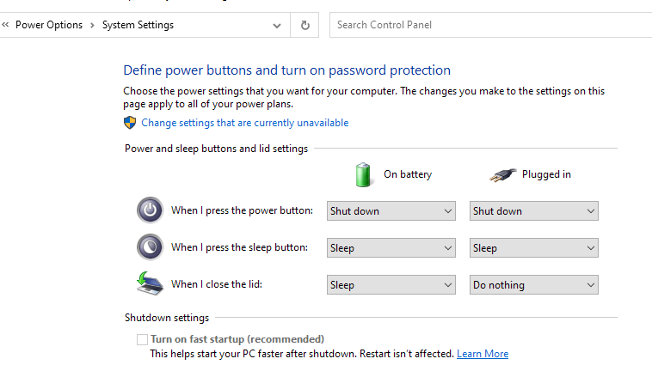
Task: Open close lid On battery dropdown
Action: [x=391, y=284]
